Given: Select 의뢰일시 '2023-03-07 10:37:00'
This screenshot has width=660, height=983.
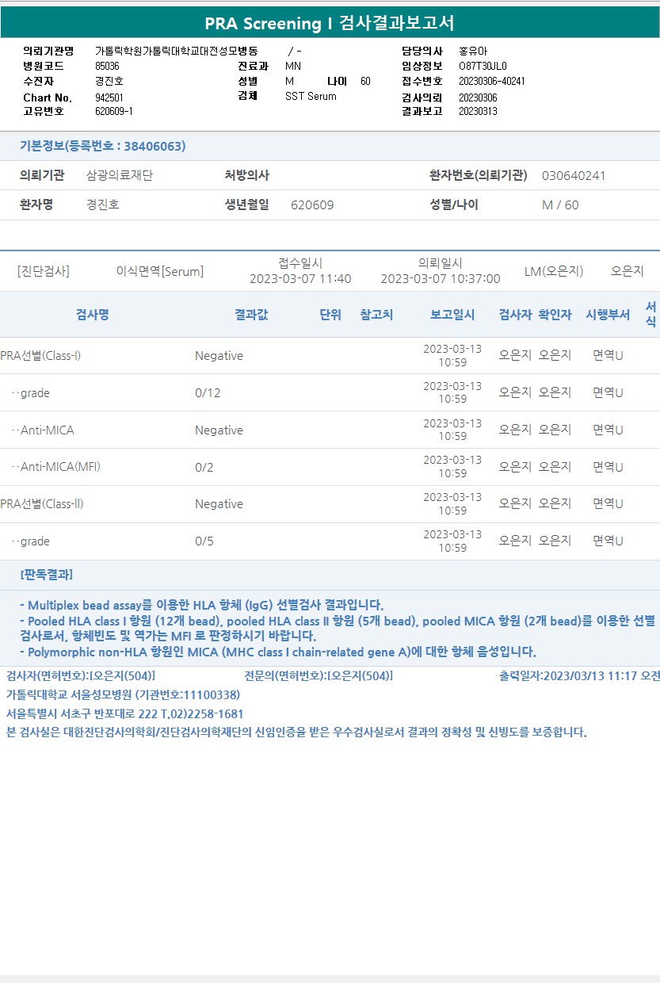Looking at the screenshot, I should pos(441,278).
